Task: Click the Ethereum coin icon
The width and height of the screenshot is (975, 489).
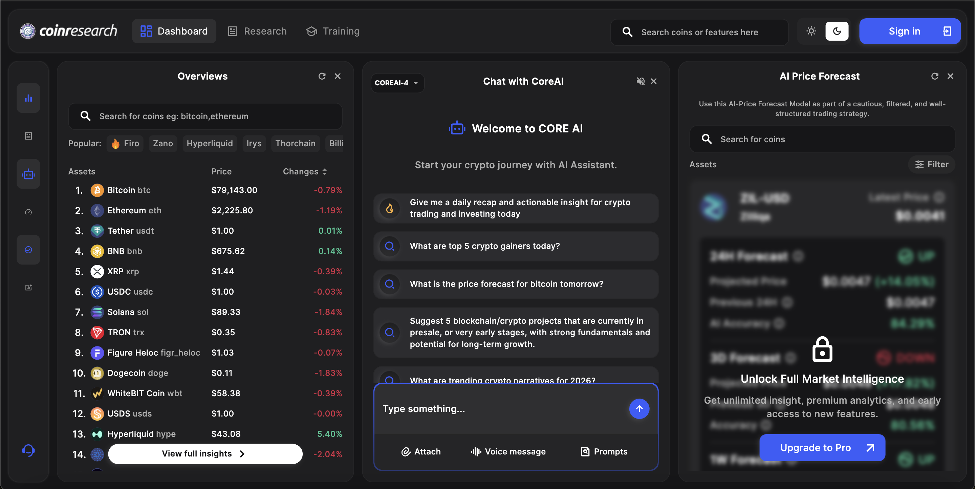Action: pos(97,210)
